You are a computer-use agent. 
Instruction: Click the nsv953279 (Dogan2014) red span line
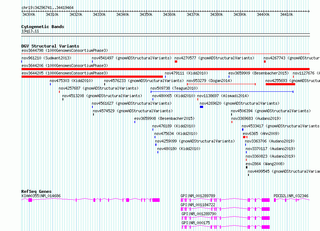click(x=221, y=84)
